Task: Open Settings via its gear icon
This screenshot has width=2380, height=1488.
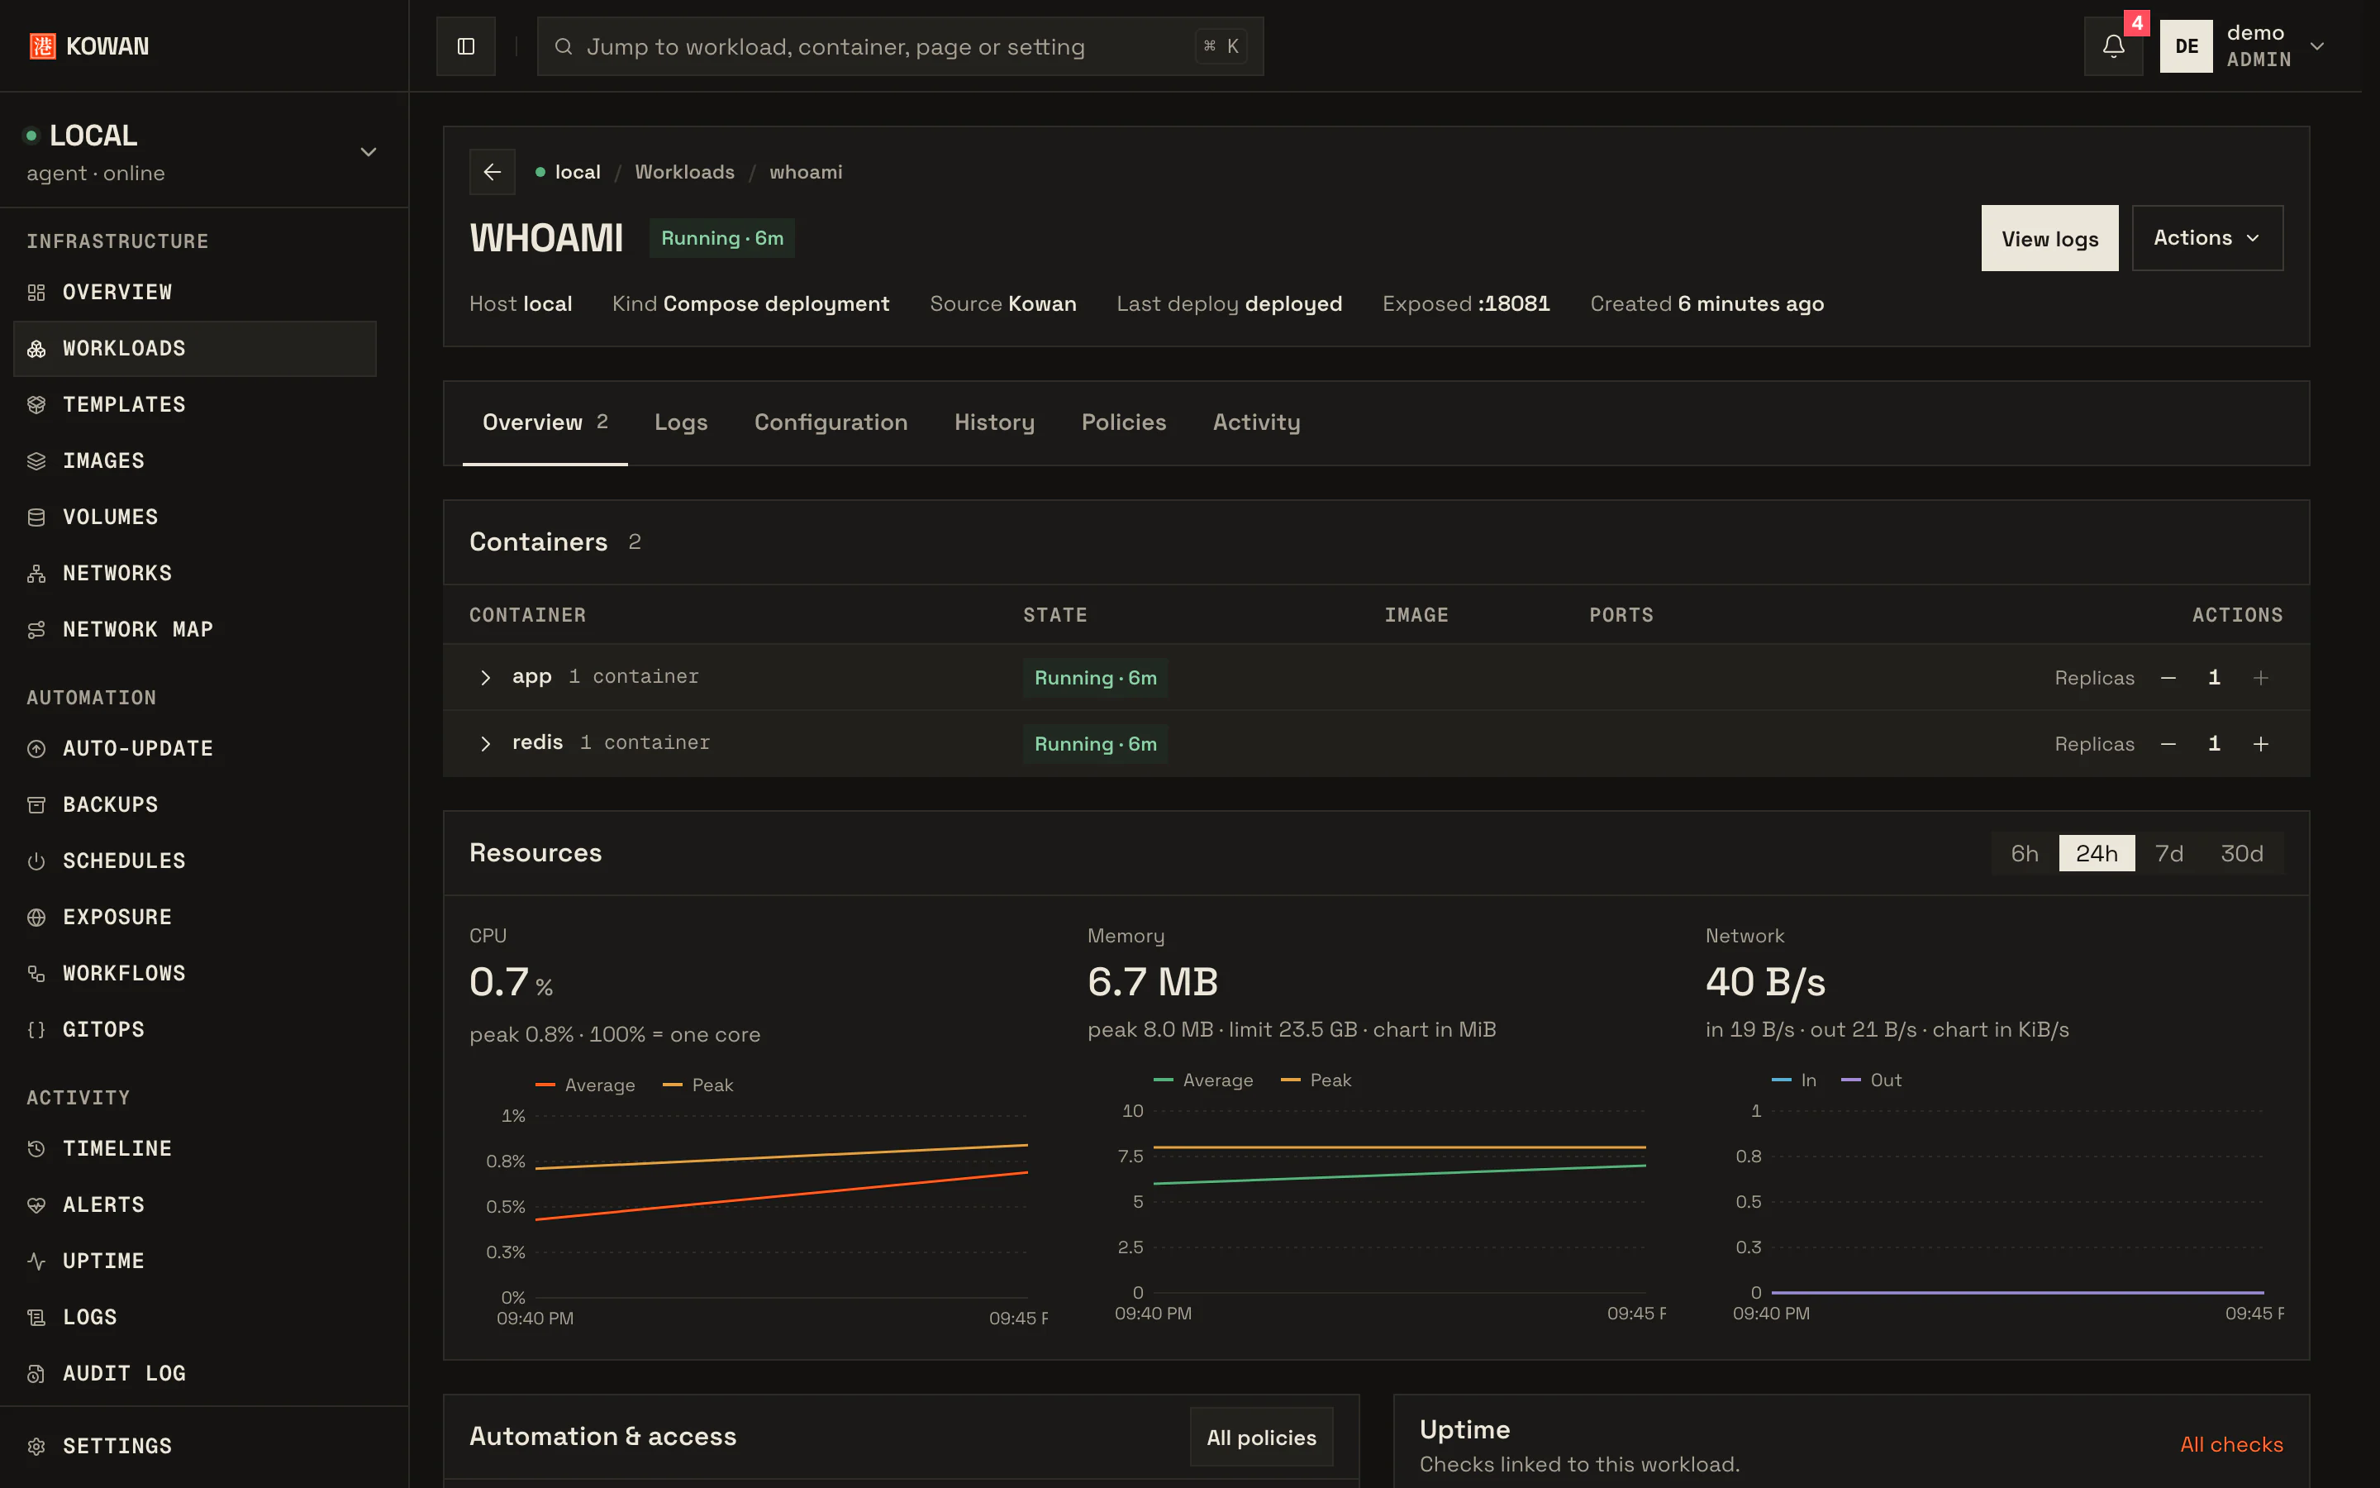Action: point(36,1446)
